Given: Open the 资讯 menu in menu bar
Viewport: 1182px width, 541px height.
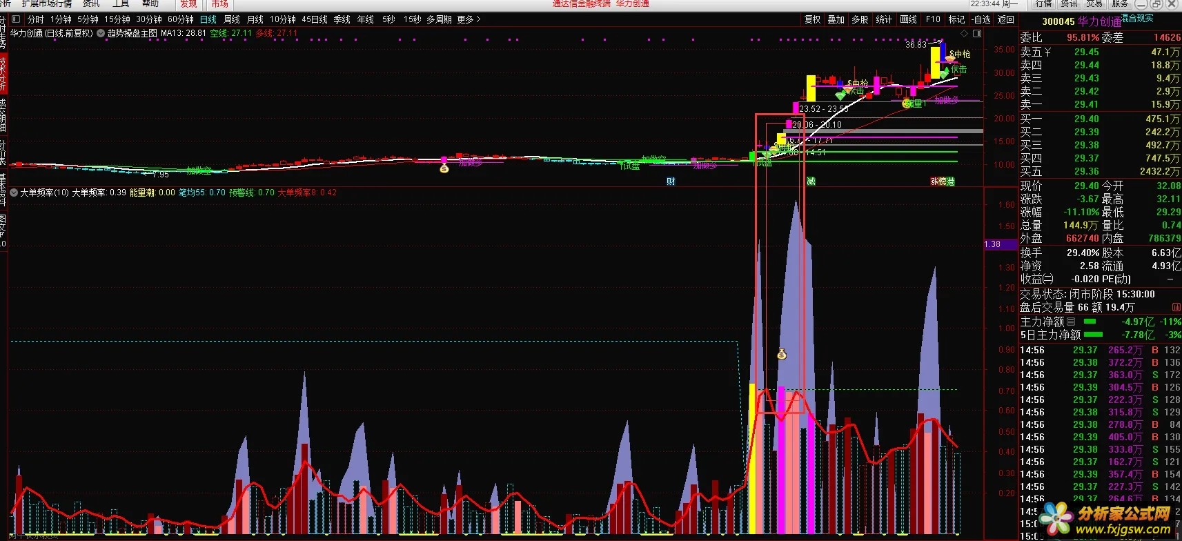Looking at the screenshot, I should tap(91, 3).
